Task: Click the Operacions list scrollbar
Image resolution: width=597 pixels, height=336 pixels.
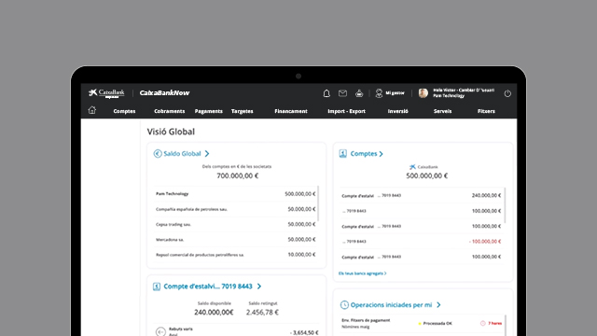Action: (506, 325)
